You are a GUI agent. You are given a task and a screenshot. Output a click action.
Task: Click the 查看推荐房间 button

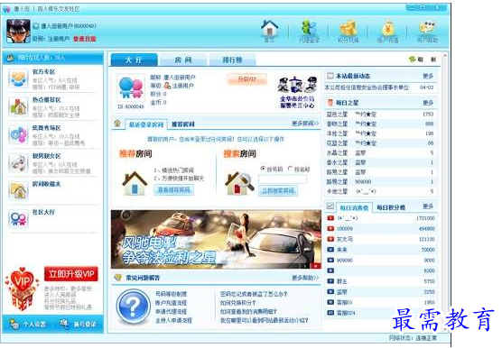pyautogui.click(x=174, y=190)
